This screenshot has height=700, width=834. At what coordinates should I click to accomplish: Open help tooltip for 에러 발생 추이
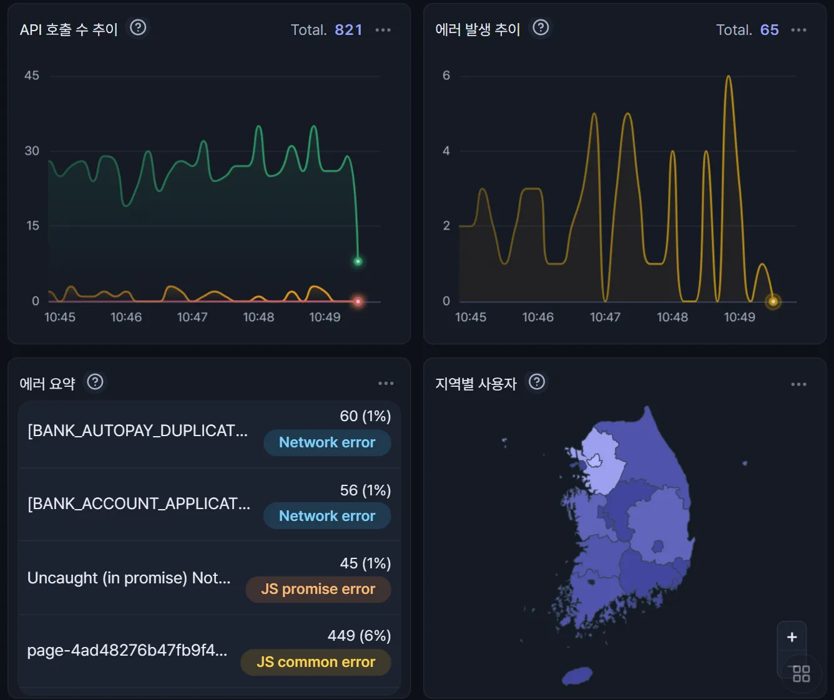click(x=541, y=27)
